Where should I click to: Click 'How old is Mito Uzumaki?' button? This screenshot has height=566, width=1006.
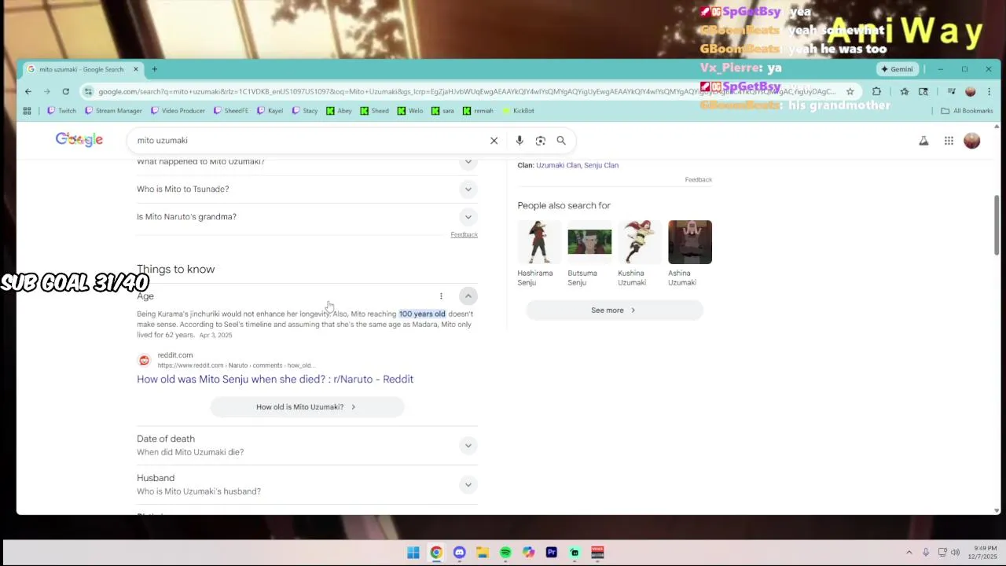pyautogui.click(x=307, y=407)
